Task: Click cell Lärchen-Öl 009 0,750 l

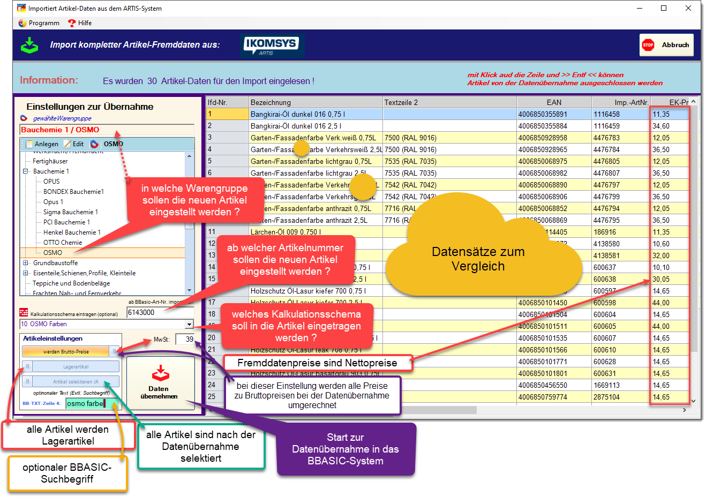Action: (316, 232)
